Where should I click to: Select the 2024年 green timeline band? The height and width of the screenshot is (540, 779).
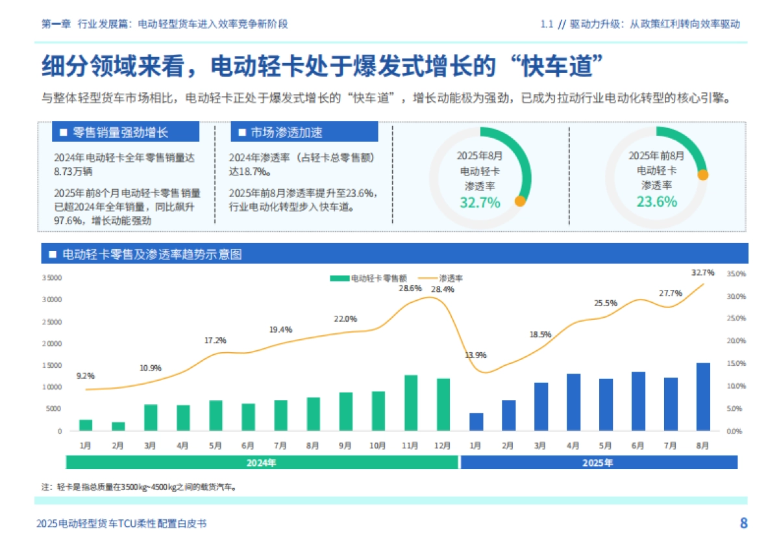coord(262,461)
